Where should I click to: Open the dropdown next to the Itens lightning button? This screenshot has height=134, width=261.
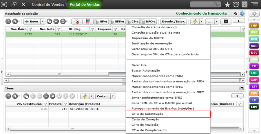92,96
